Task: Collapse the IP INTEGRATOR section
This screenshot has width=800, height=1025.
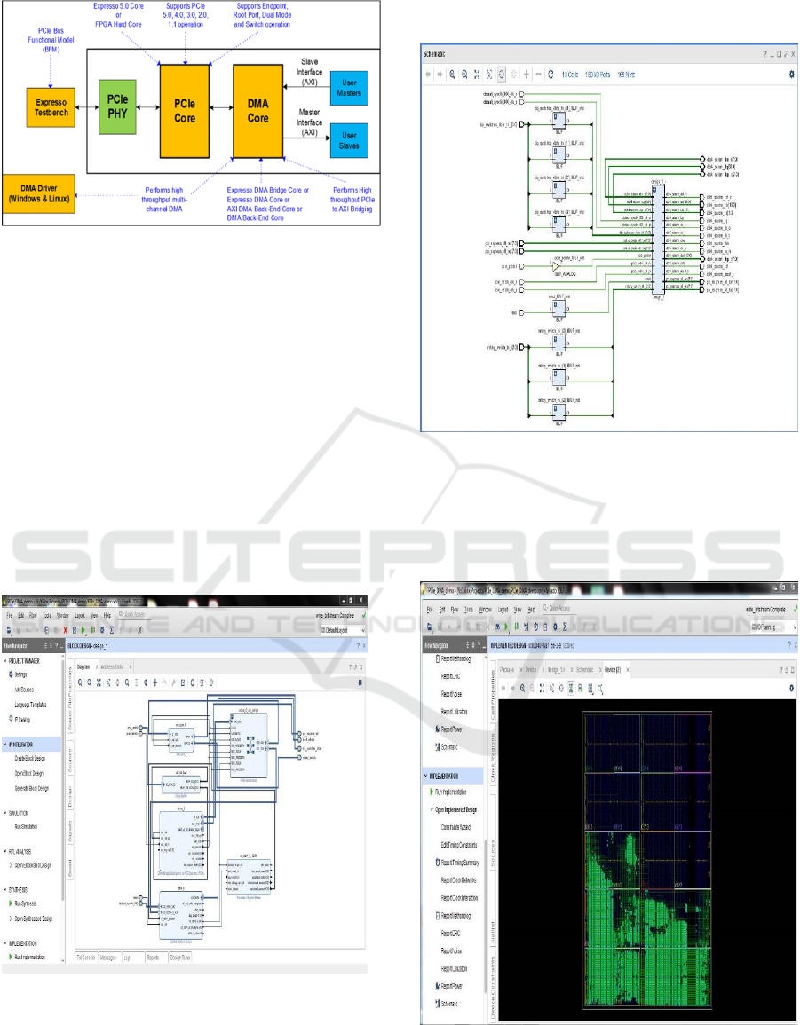Action: (x=4, y=745)
